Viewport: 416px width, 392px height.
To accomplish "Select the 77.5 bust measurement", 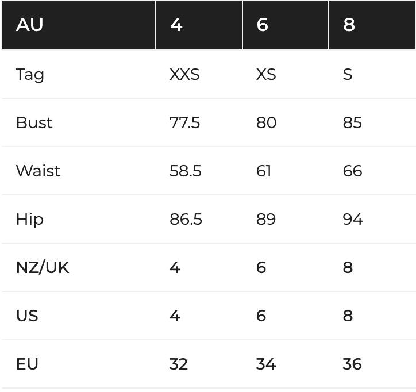I will click(x=184, y=122).
